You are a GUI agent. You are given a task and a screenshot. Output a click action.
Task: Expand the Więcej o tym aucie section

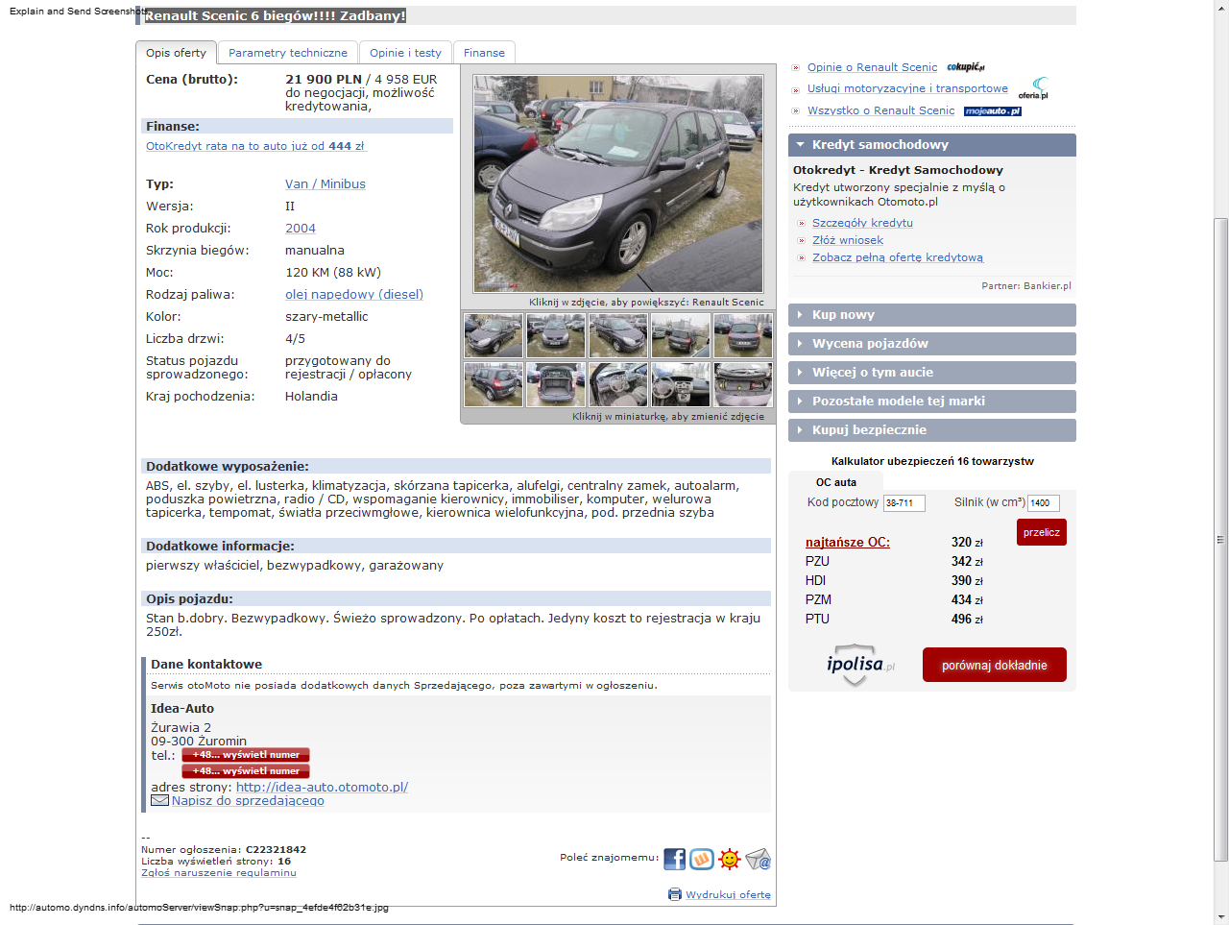point(932,373)
